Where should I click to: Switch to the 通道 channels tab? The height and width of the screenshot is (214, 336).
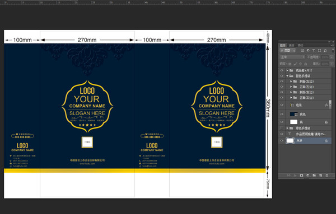point(291,45)
